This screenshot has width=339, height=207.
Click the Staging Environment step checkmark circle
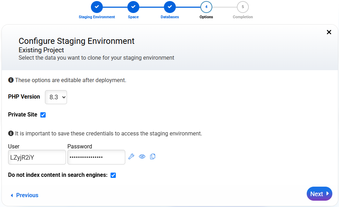coord(97,7)
